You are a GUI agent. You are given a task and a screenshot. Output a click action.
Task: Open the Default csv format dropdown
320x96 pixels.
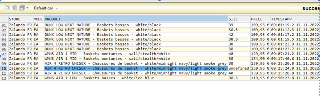click(x=46, y=8)
